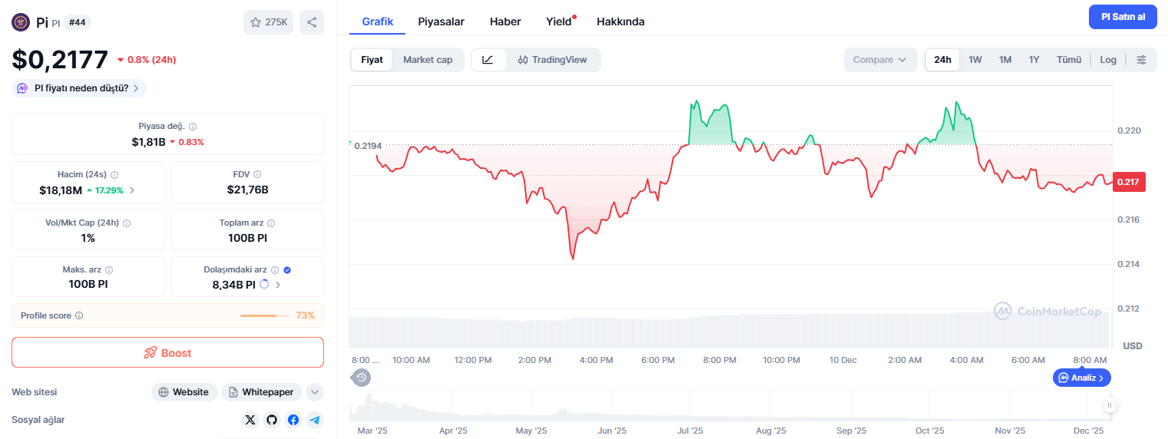
Task: Click info icon next to Piyasa değ.
Action: click(193, 127)
